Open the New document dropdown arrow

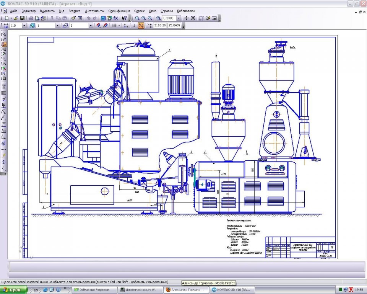11,18
